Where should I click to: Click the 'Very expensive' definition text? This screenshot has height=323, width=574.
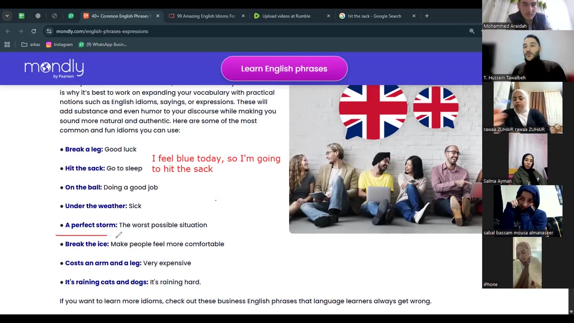[x=167, y=263]
